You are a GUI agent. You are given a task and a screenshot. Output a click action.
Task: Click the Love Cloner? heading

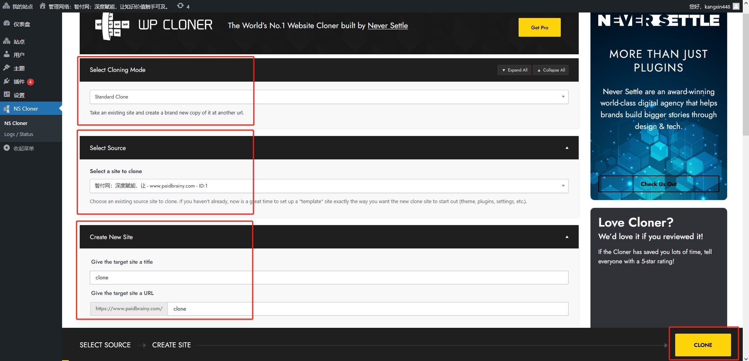pyautogui.click(x=636, y=222)
